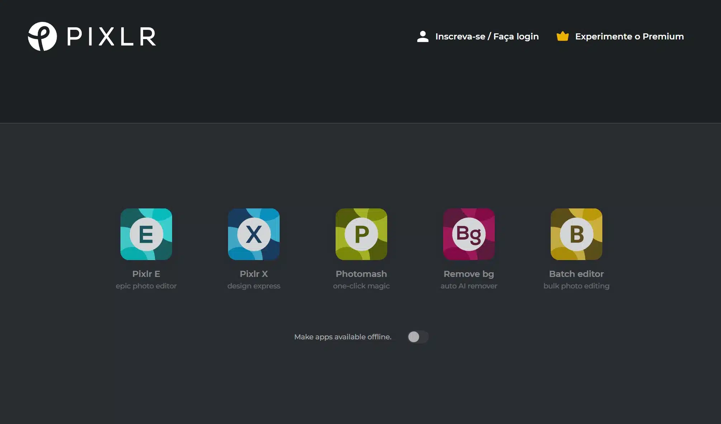721x424 pixels.
Task: Launch the Remove bg Bg icon
Action: (x=469, y=234)
